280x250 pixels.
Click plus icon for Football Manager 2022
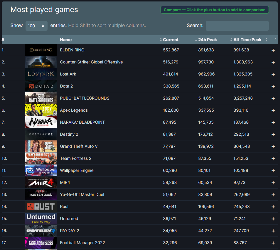click(x=273, y=243)
